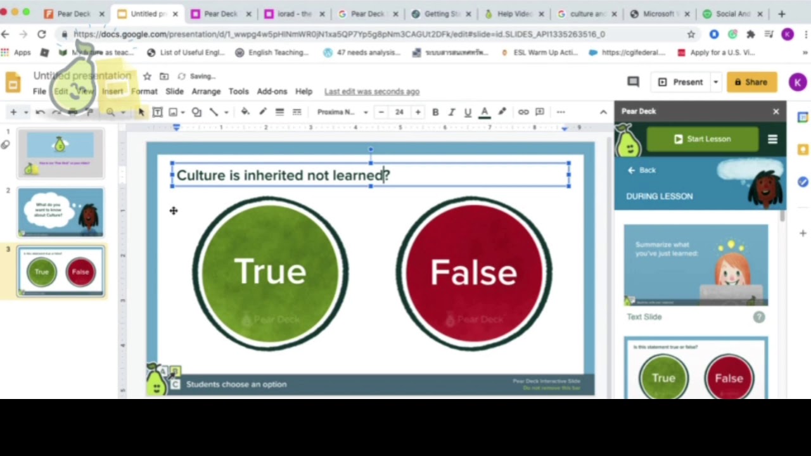The width and height of the screenshot is (811, 456).
Task: Toggle Italic formatting
Action: pos(452,112)
